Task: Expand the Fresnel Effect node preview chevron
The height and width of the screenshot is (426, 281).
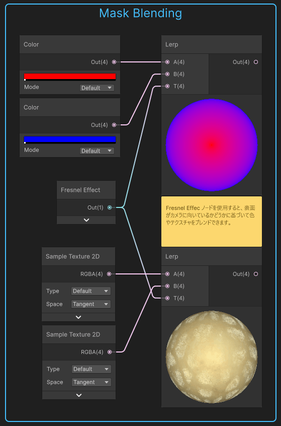Action: tap(86, 220)
